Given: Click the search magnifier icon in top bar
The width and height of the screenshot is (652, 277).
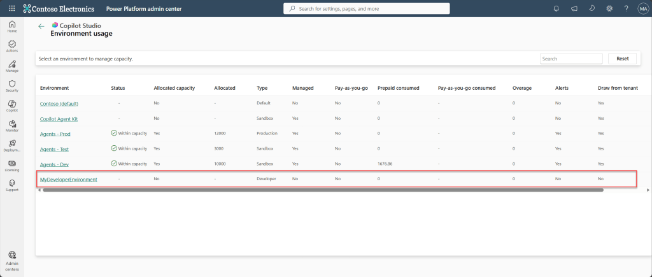Looking at the screenshot, I should tap(292, 9).
